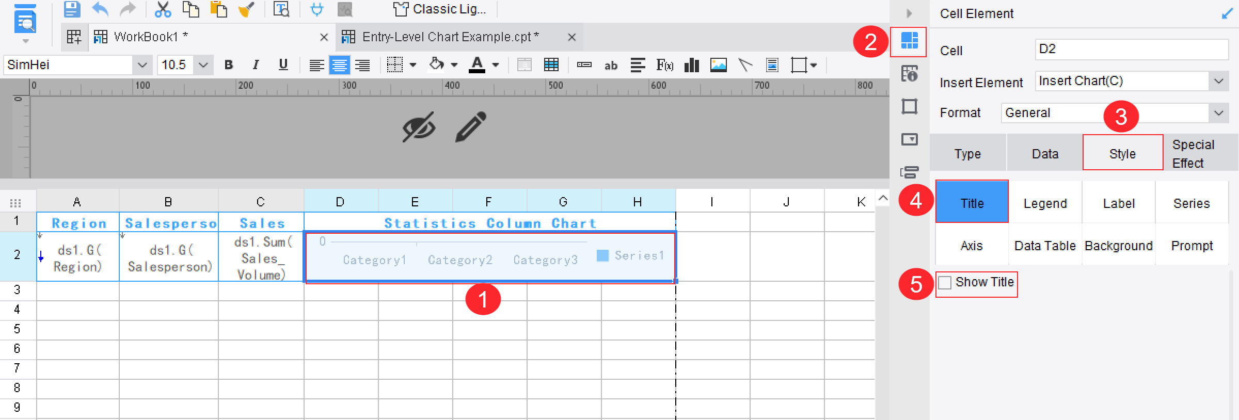Open the large Preview icon
Image resolution: width=1239 pixels, height=420 pixels.
click(x=25, y=20)
